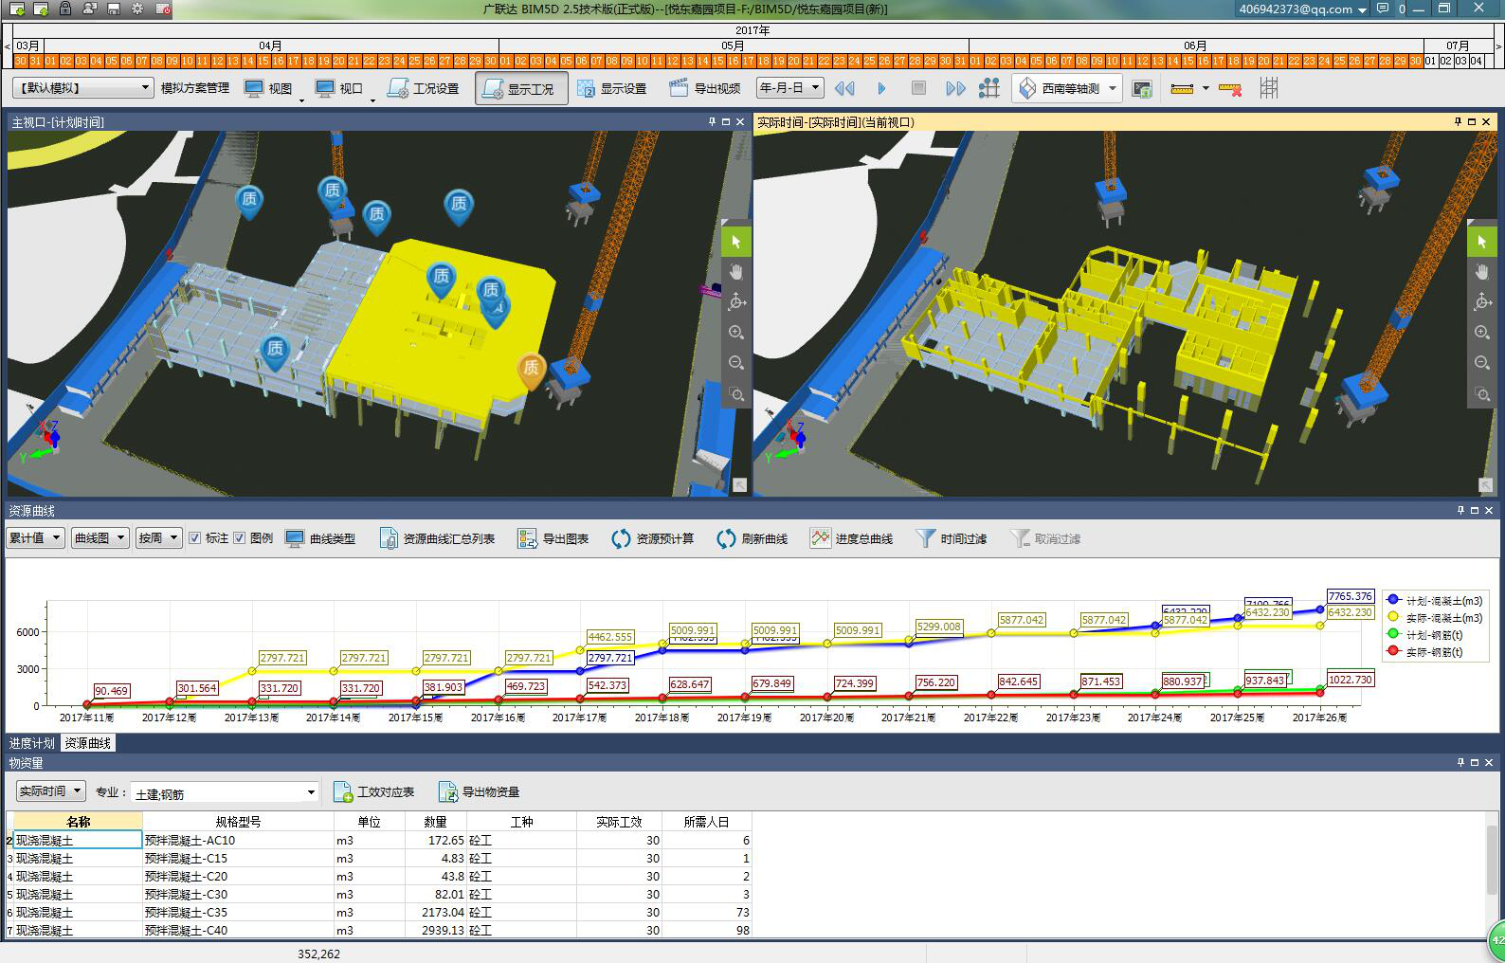Viewport: 1505px width, 963px height.
Task: Toggle the 显示工况 display button
Action: click(520, 88)
